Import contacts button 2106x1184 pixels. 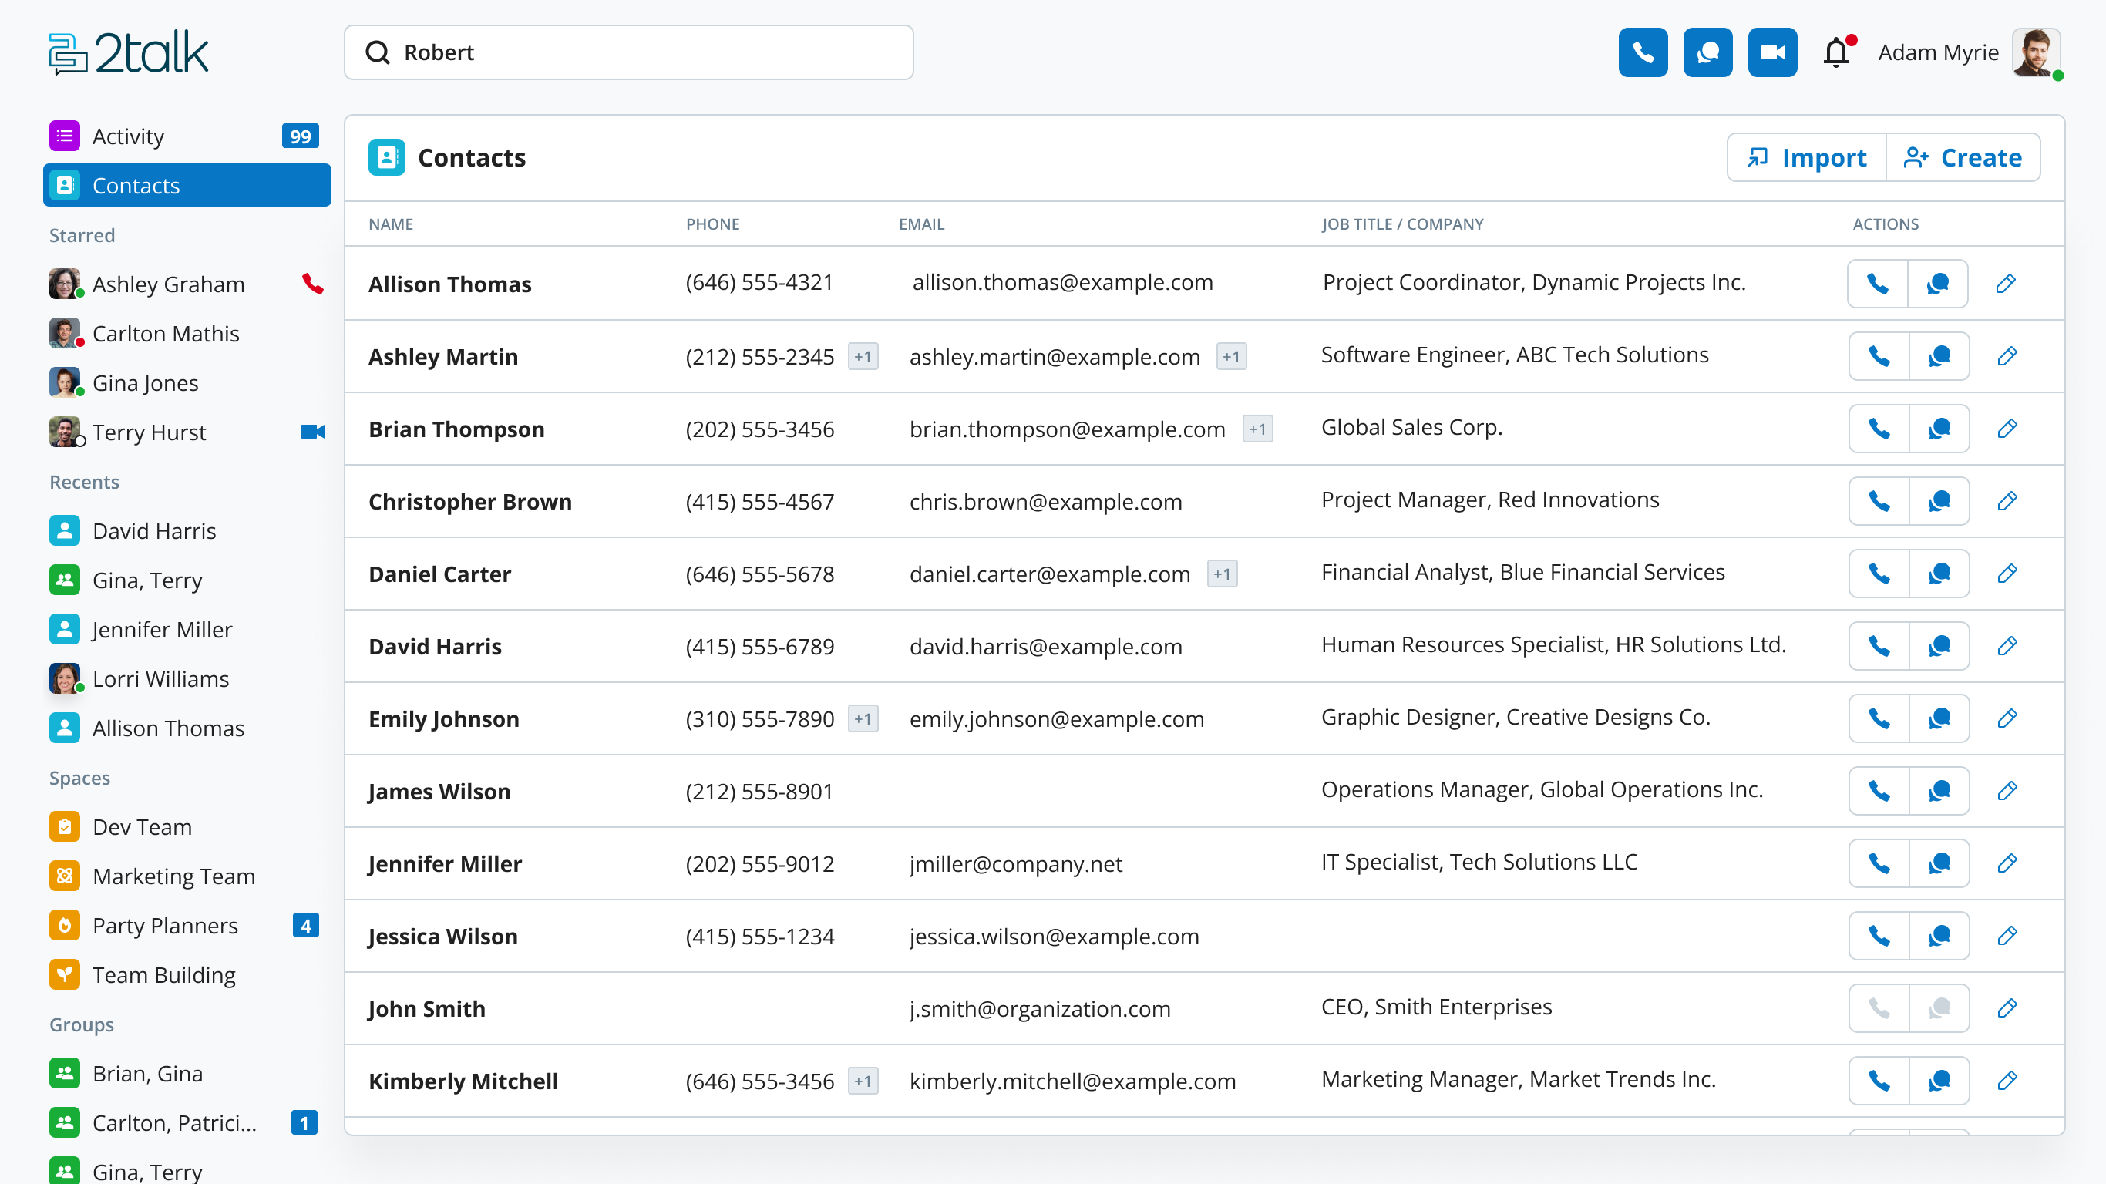pyautogui.click(x=1806, y=157)
